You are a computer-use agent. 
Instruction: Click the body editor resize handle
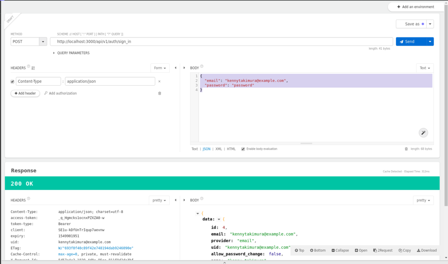tap(306, 143)
